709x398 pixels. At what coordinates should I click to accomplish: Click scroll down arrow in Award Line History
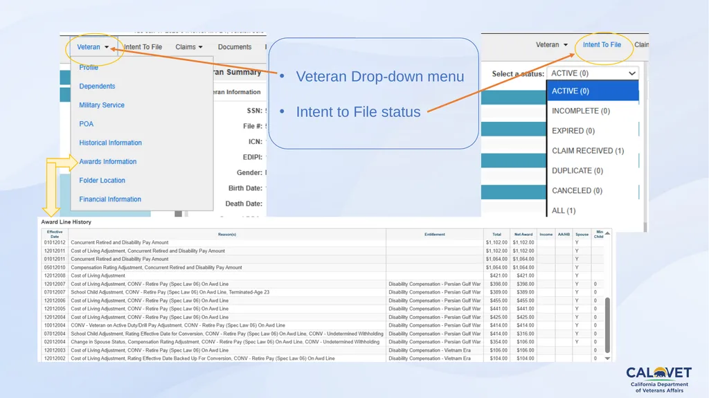point(608,359)
